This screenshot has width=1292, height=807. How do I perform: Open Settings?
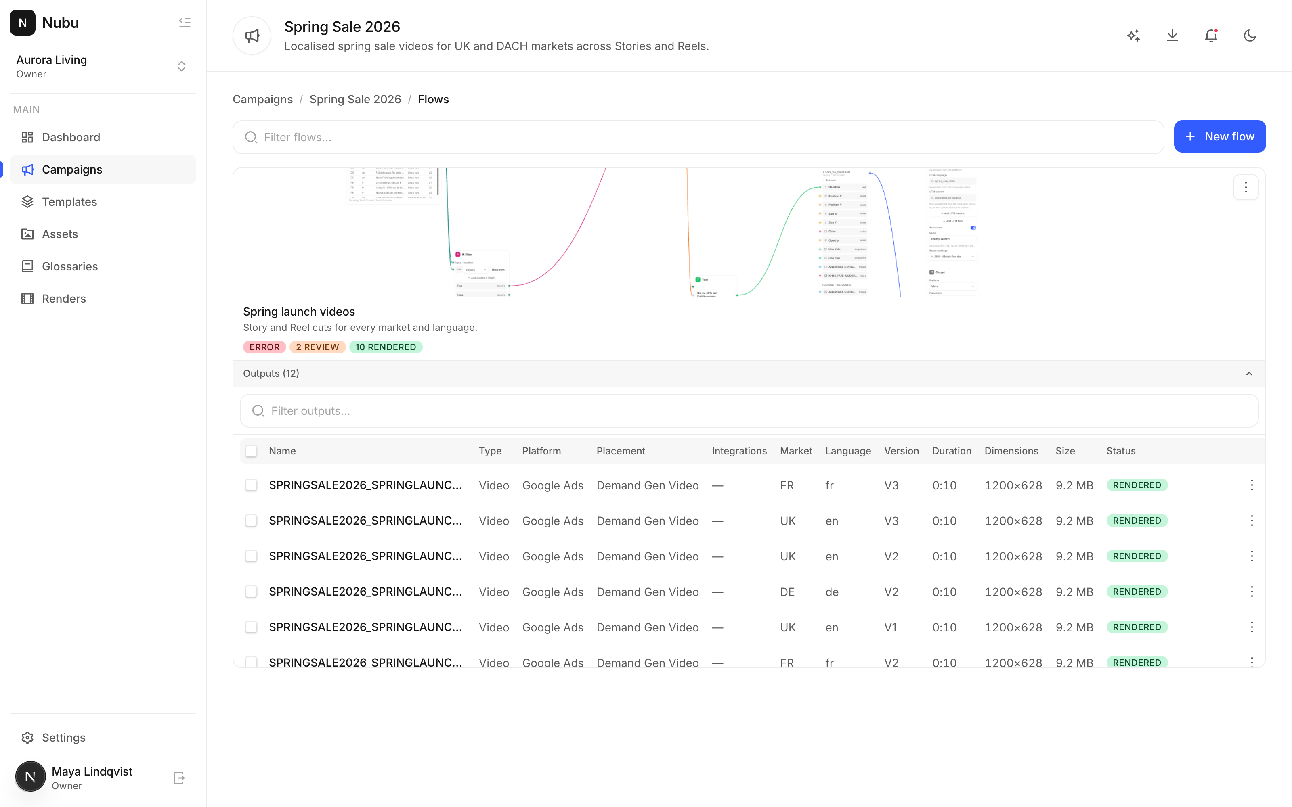pos(103,738)
